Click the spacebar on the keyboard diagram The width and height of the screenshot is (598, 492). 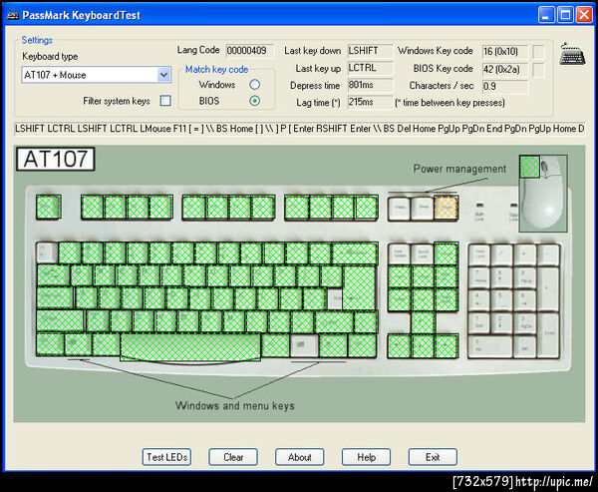tap(190, 346)
